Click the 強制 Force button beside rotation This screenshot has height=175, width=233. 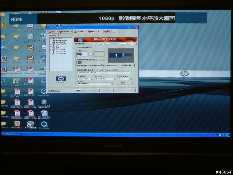point(123,83)
